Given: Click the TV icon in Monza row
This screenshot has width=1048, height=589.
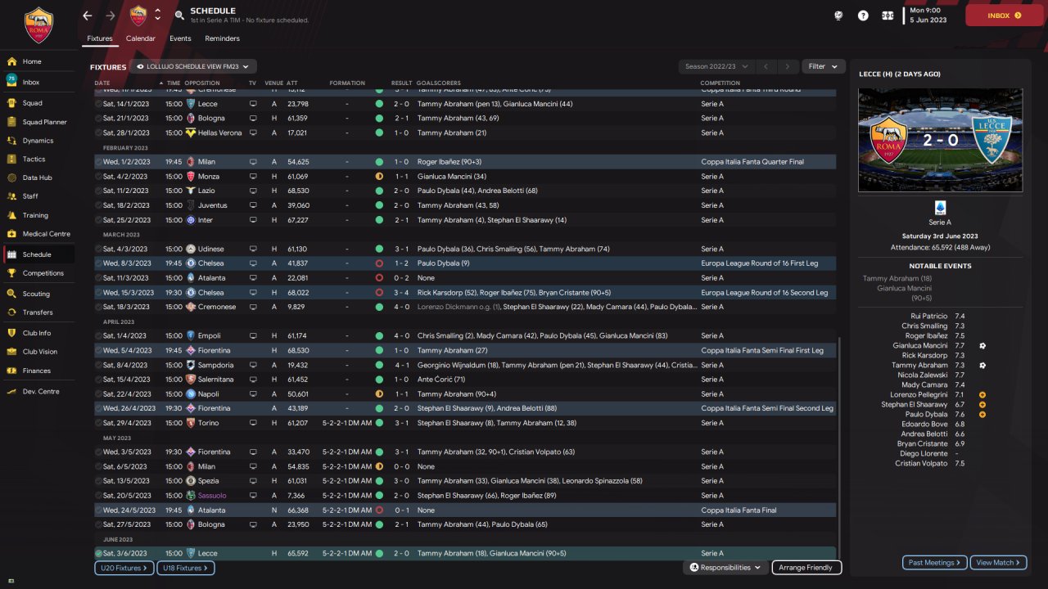Looking at the screenshot, I should tap(253, 177).
